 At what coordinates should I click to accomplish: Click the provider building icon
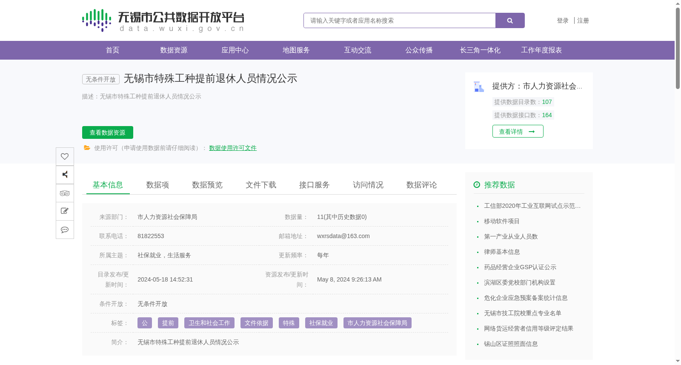point(479,86)
